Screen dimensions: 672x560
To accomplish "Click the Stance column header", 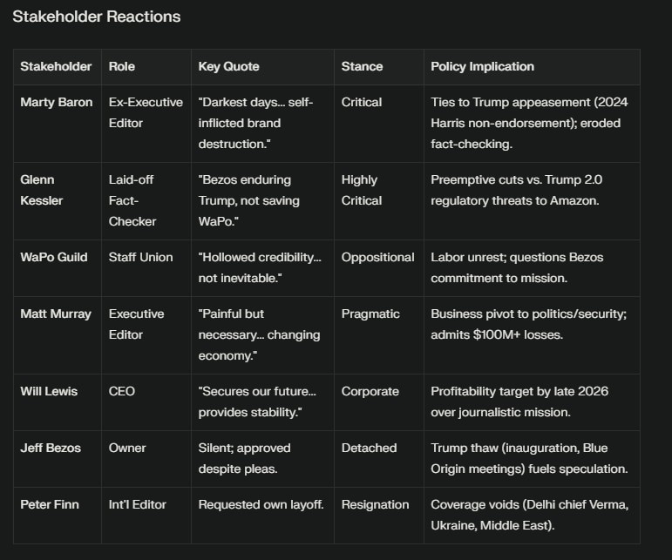I will pyautogui.click(x=362, y=66).
